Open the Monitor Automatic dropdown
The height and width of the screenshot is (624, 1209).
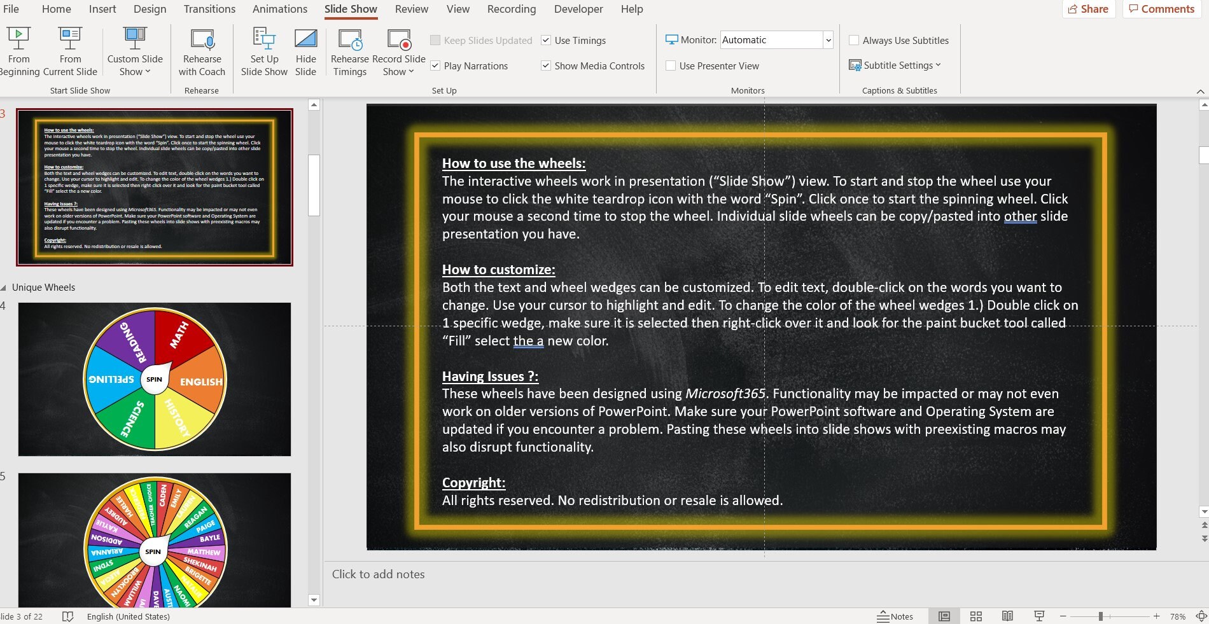coord(827,39)
